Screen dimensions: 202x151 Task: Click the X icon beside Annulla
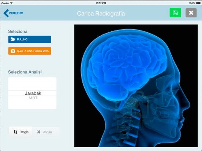[39, 132]
